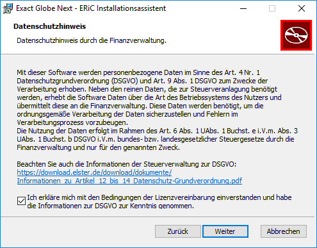The image size is (317, 248).
Task: Click the installer icon in the title bar
Action: tap(8, 8)
